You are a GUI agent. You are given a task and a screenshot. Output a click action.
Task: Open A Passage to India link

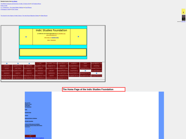click(x=5, y=9)
